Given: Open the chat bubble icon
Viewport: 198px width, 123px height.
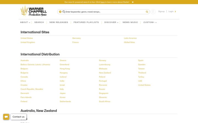Looking at the screenshot, I should tap(6, 117).
